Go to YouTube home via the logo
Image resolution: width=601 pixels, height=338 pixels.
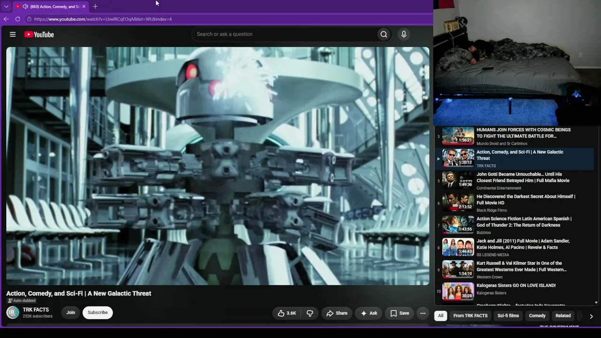(39, 34)
